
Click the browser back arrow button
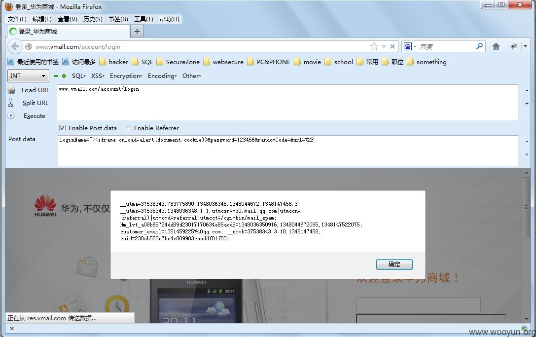point(15,46)
